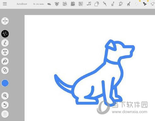The height and width of the screenshot is (121, 155).
Task: Choose the flower plant suggestion
Action: (57, 4)
